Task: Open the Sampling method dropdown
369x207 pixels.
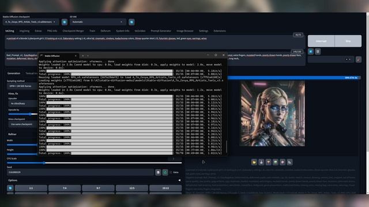Action: pyautogui.click(x=22, y=86)
